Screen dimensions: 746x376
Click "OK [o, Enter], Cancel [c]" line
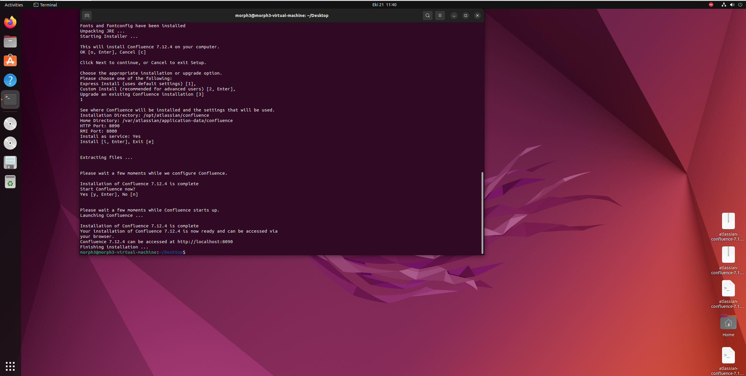tap(113, 52)
